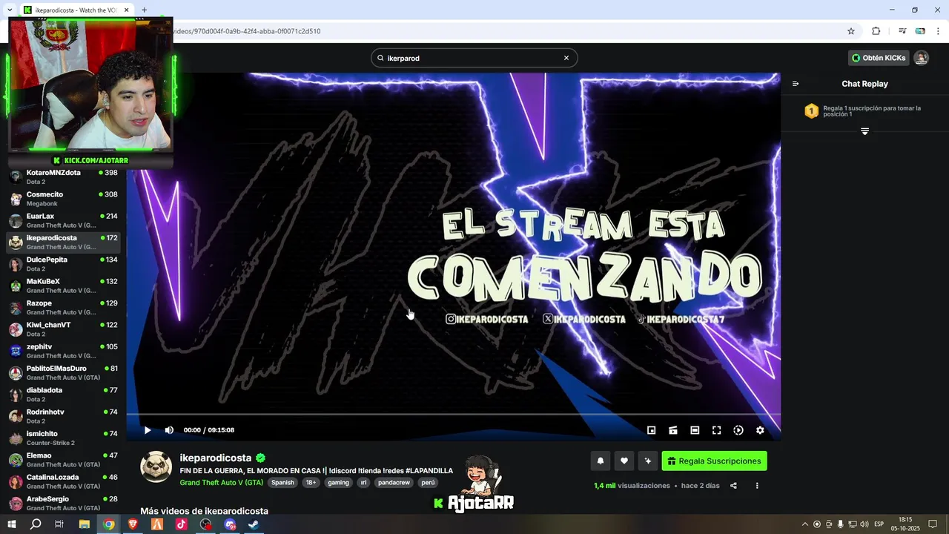The image size is (949, 534).
Task: Close the ikeparodicosta browser tab
Action: point(127,10)
